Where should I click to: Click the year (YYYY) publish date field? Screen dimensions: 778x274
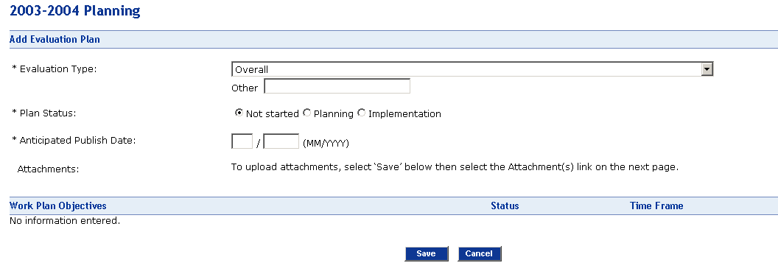pos(281,141)
